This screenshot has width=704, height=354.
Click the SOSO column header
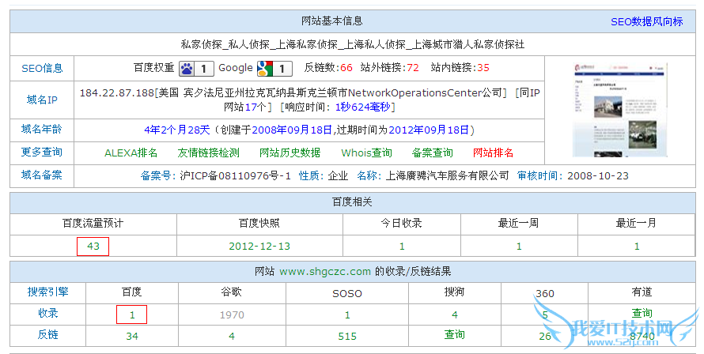(x=347, y=293)
